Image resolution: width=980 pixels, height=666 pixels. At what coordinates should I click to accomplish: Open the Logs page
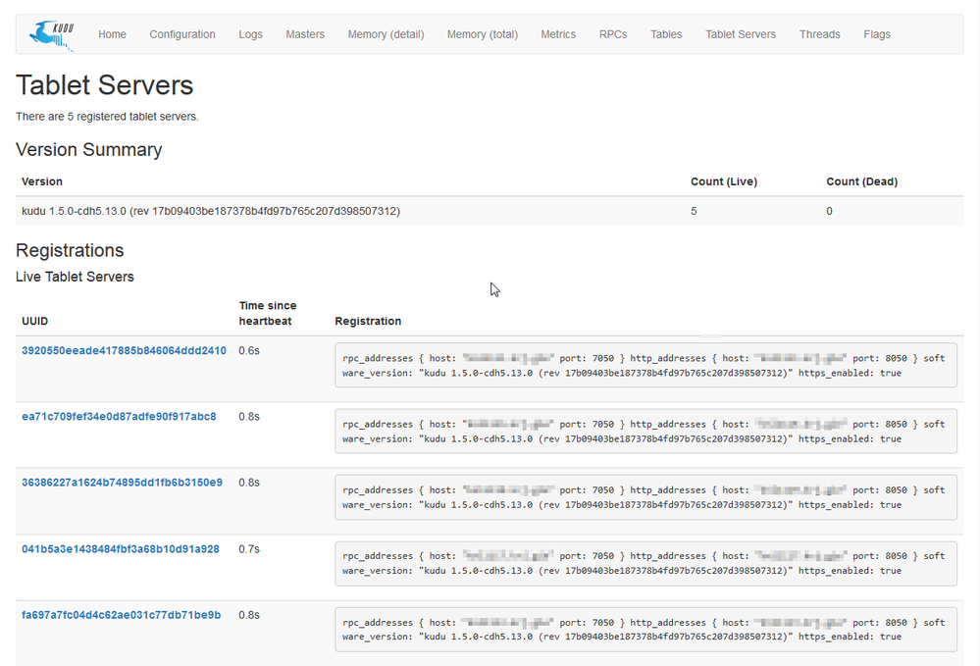pyautogui.click(x=250, y=34)
